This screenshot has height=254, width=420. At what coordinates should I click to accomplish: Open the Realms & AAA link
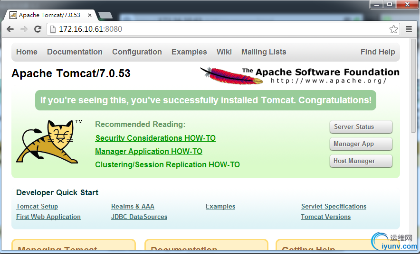click(x=133, y=207)
